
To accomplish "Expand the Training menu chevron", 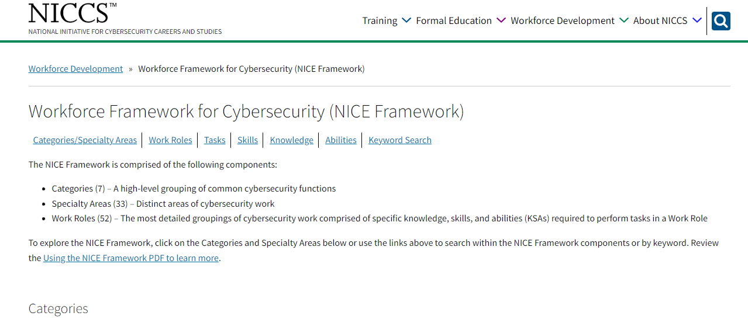I will [406, 20].
